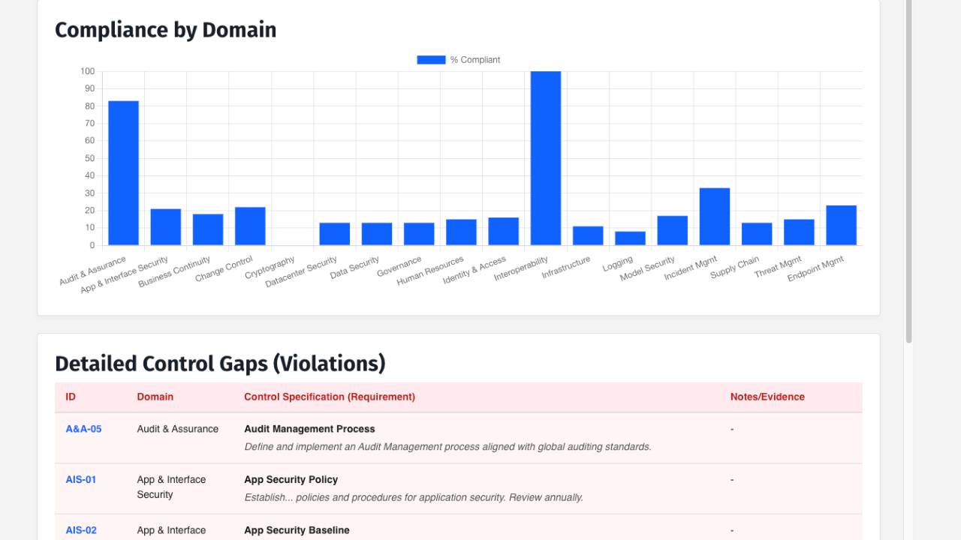Select the Threat Mgmt bar
Screen dimensions: 961x540
(x=799, y=232)
